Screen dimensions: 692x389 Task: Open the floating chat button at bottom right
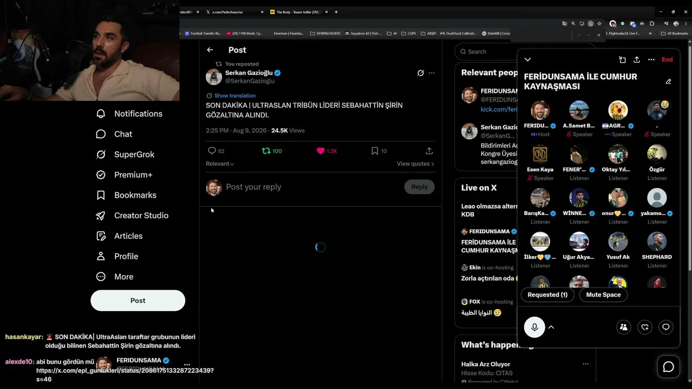click(669, 367)
